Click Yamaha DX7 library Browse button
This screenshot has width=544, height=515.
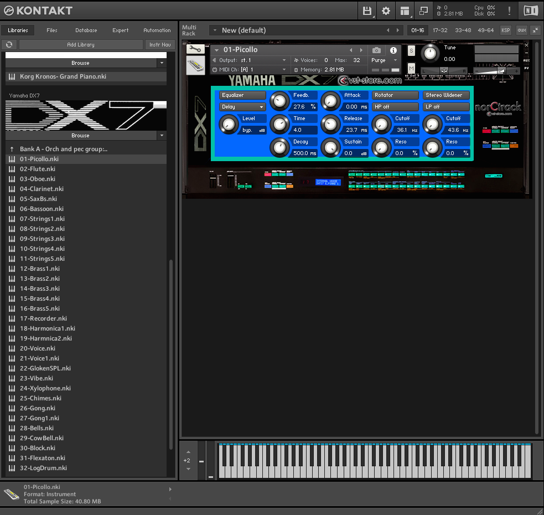tap(80, 136)
